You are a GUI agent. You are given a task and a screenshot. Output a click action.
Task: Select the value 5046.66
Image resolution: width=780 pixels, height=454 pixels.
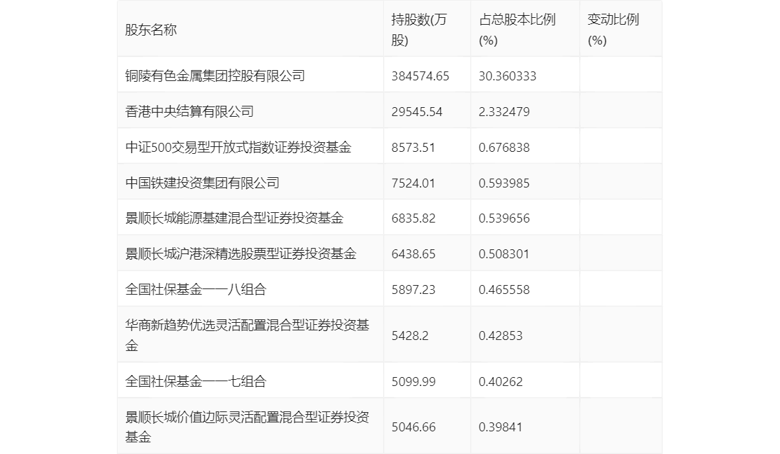click(x=413, y=427)
